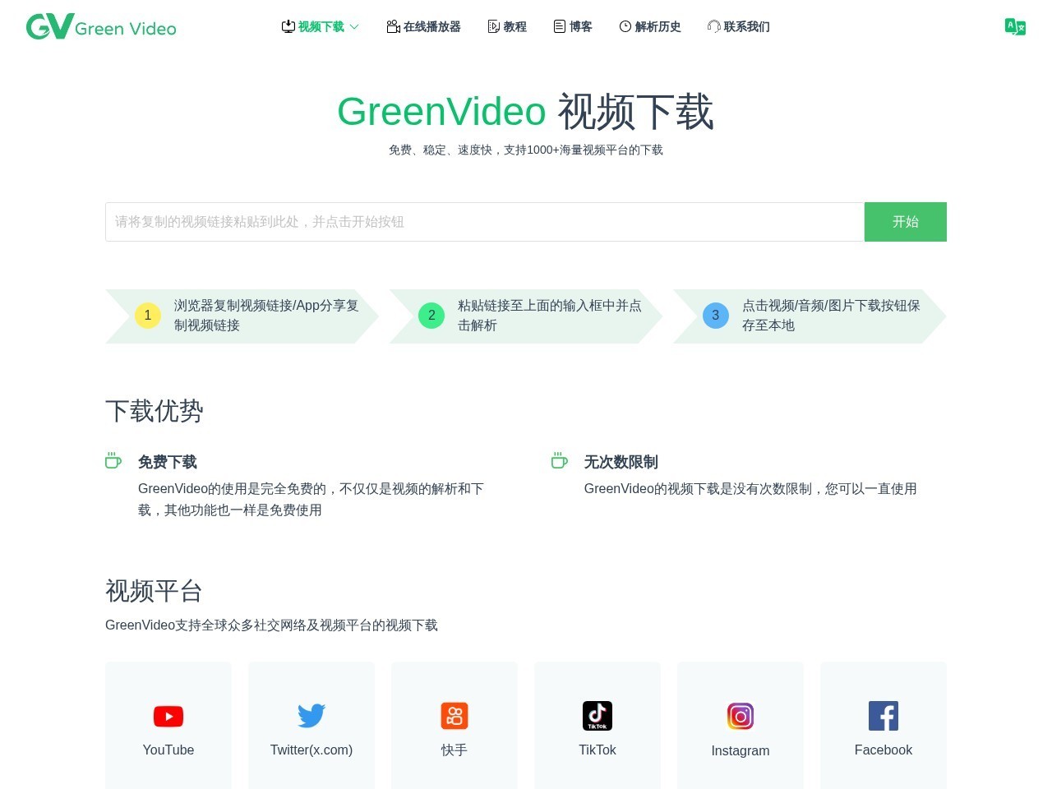
Task: Open the Twitter(x.com) text label
Action: coord(311,750)
